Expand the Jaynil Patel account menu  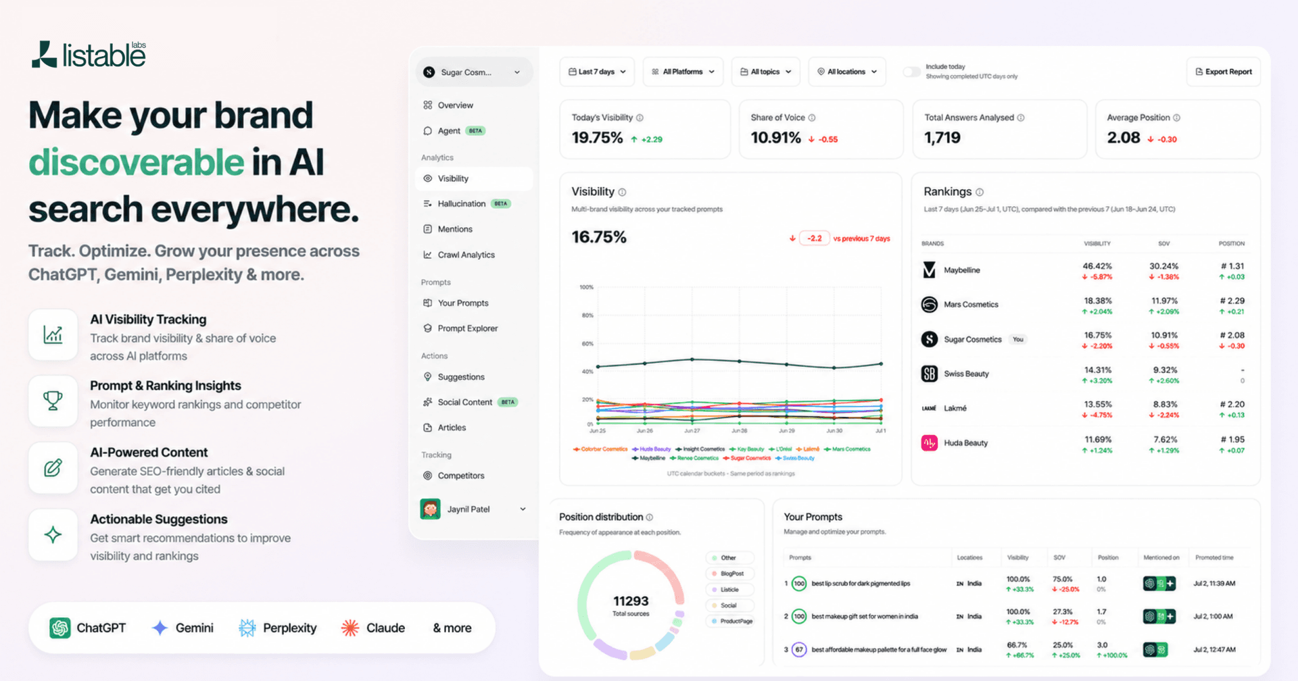474,509
